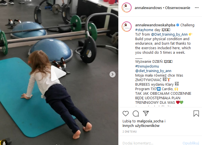Open avatar next to caption text
202x145 pixels.
click(x=126, y=27)
